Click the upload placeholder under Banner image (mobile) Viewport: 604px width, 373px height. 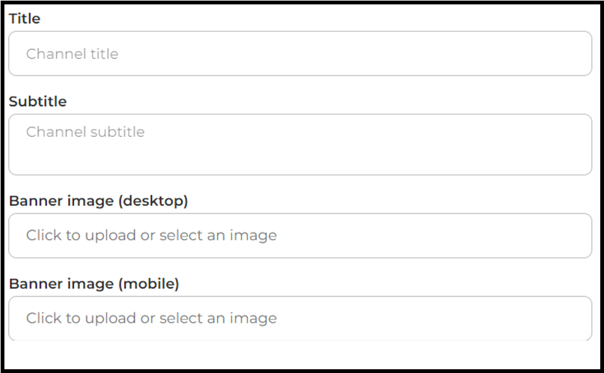[x=151, y=318]
